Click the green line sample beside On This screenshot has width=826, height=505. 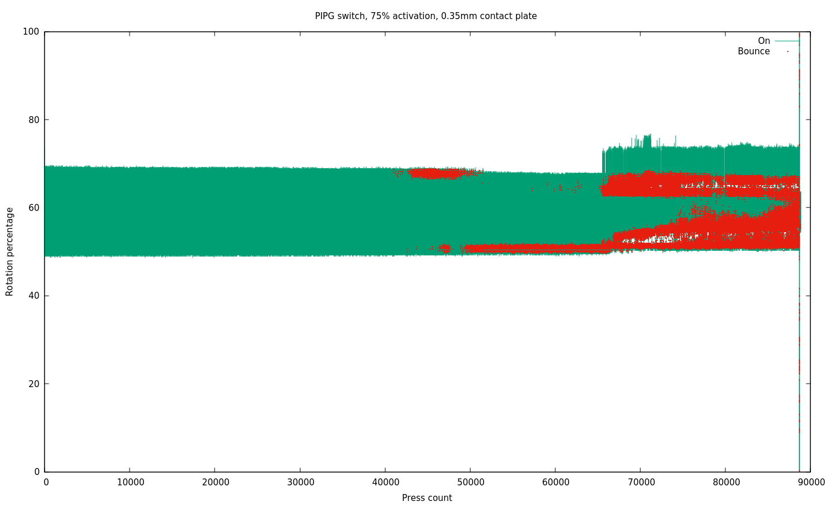click(x=787, y=41)
